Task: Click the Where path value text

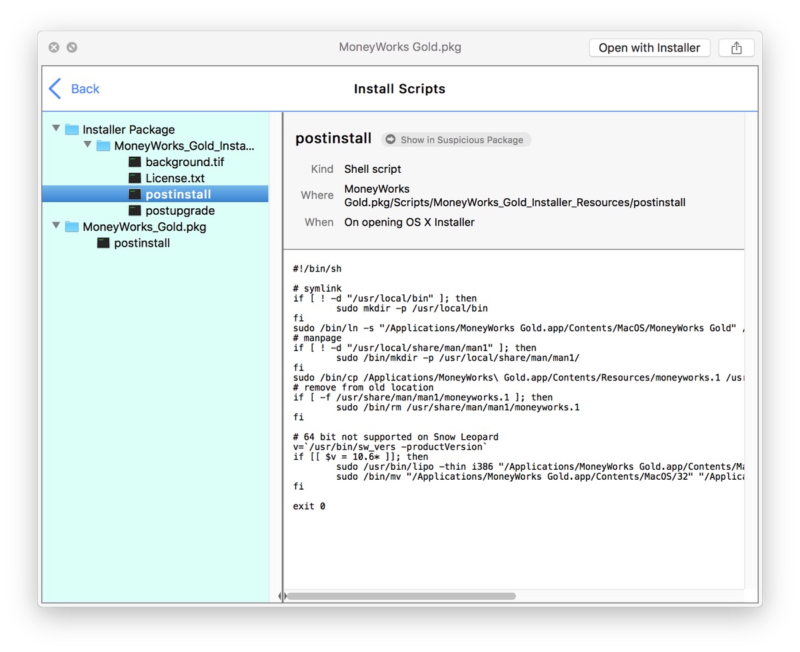Action: (515, 196)
